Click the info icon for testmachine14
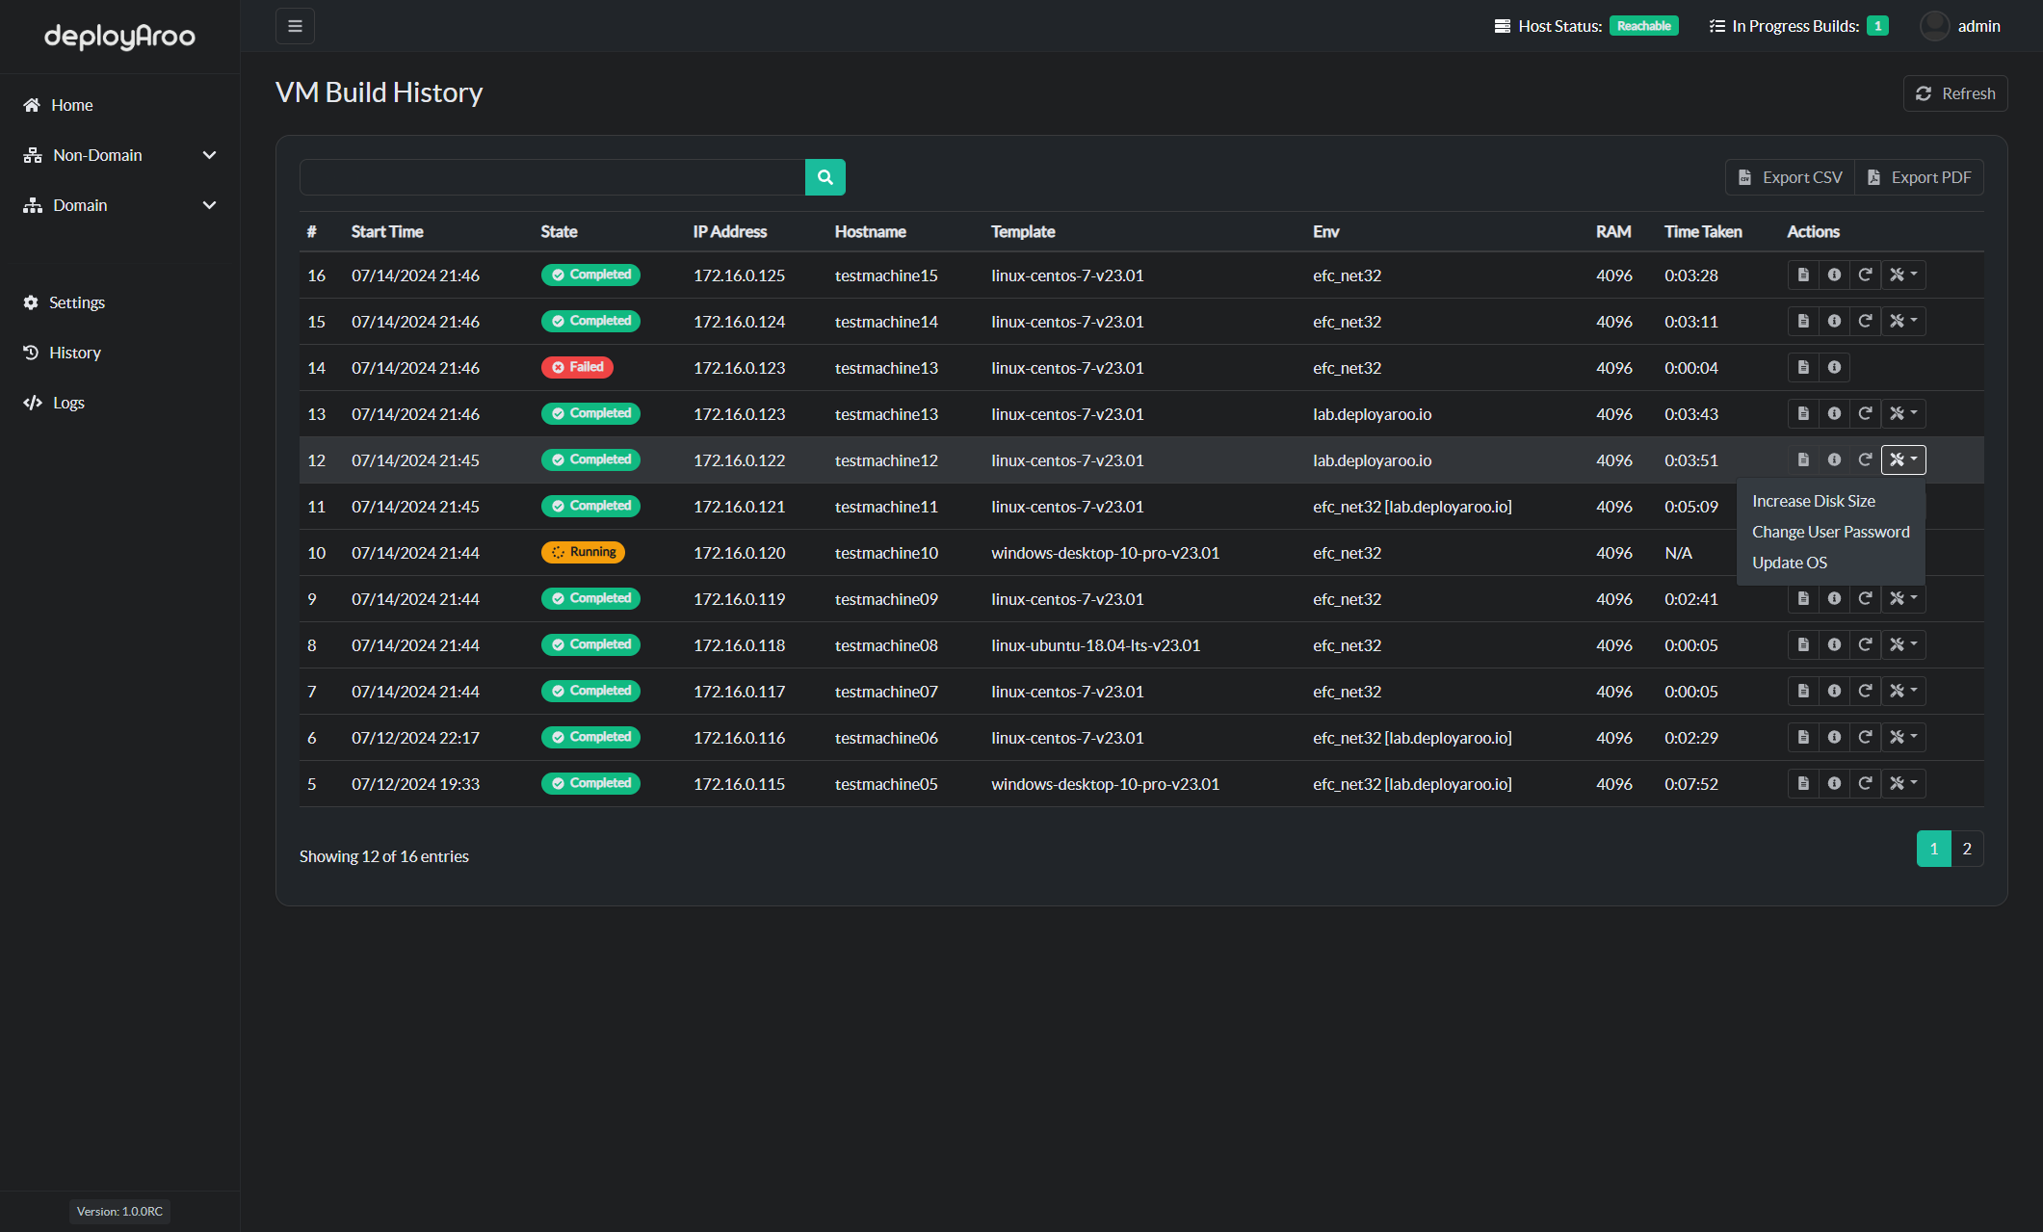 point(1834,321)
